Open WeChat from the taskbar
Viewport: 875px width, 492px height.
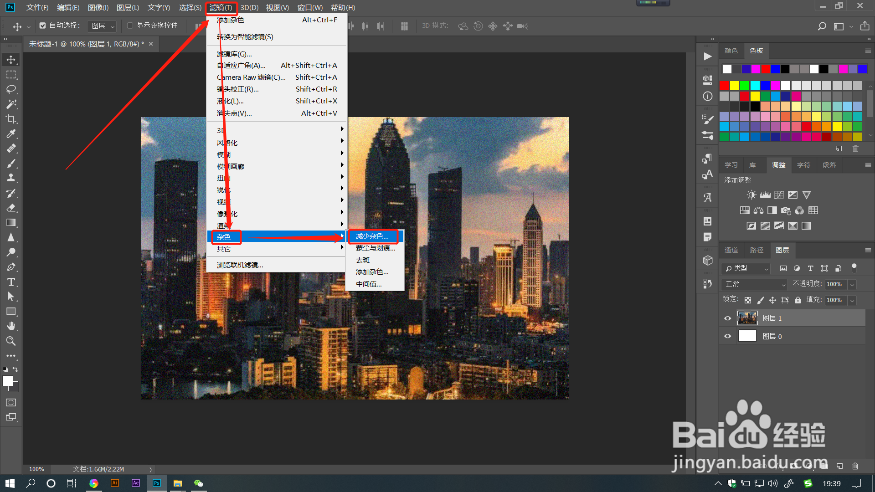[x=199, y=483]
